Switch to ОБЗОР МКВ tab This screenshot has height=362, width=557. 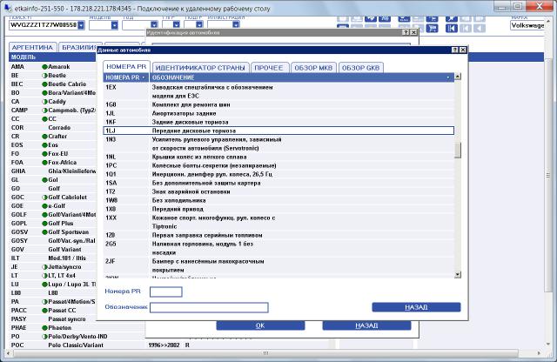point(313,68)
